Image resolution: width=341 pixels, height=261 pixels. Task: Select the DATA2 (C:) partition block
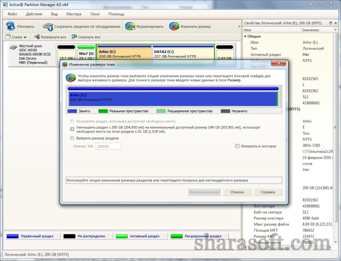tap(183, 52)
